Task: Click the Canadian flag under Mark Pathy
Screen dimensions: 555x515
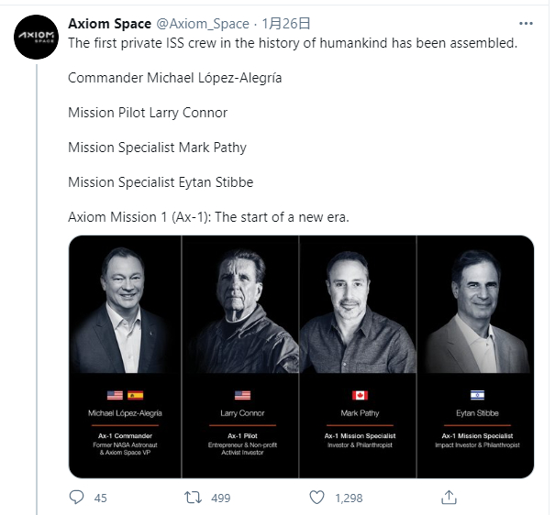Action: (359, 395)
